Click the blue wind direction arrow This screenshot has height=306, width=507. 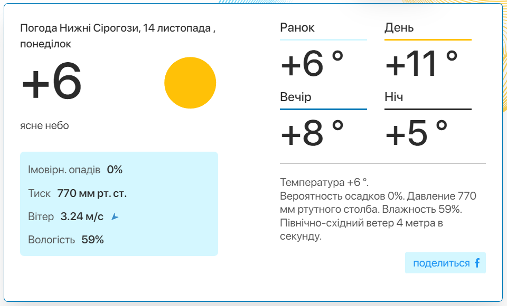pyautogui.click(x=115, y=216)
